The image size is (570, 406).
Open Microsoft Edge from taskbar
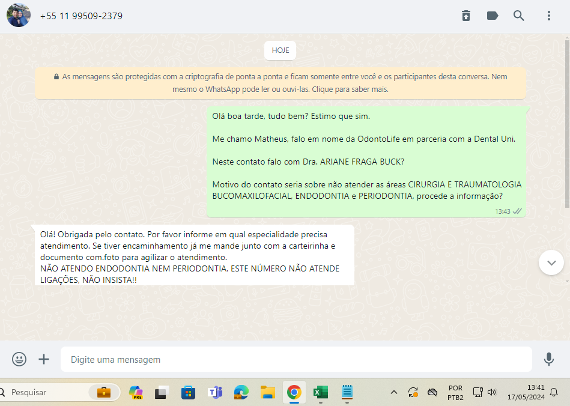(241, 393)
